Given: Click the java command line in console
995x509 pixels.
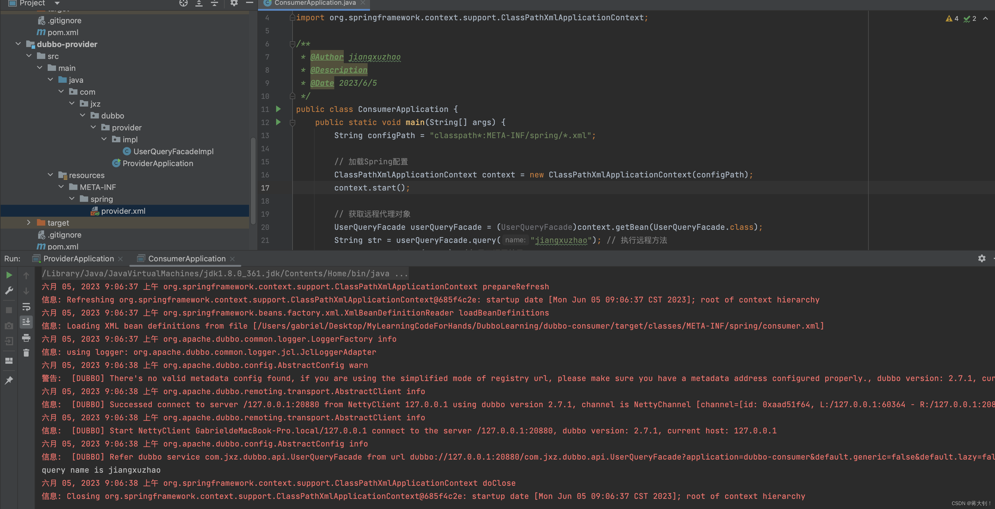Looking at the screenshot, I should [x=225, y=274].
